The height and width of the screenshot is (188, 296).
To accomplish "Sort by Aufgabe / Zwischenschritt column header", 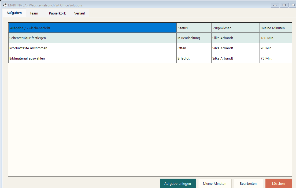I will point(93,28).
